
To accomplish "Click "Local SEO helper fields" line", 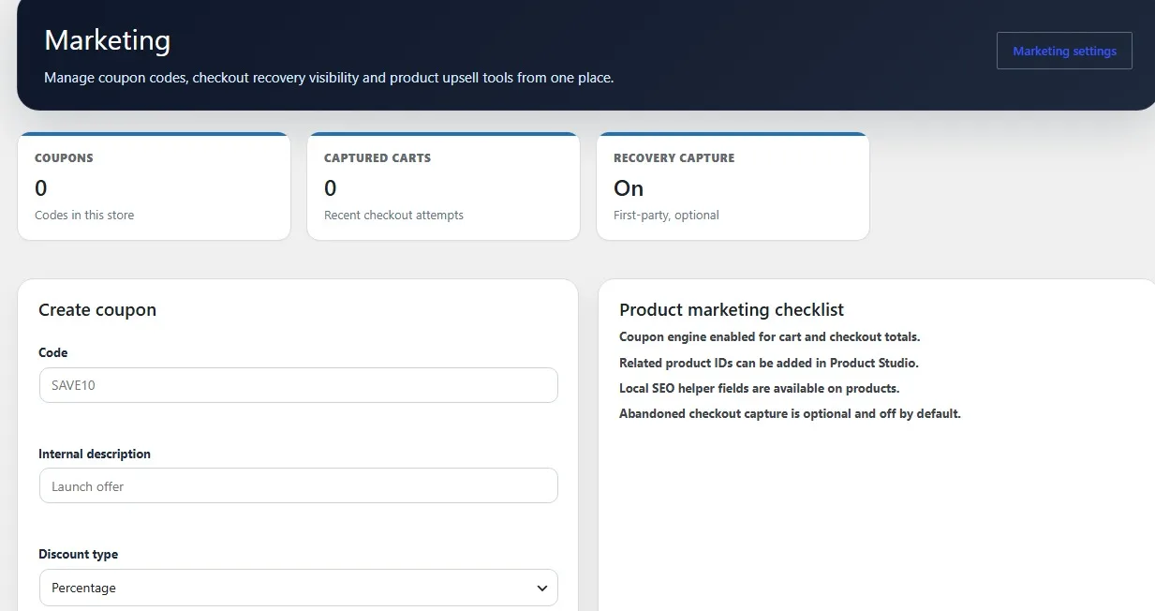I will 760,388.
